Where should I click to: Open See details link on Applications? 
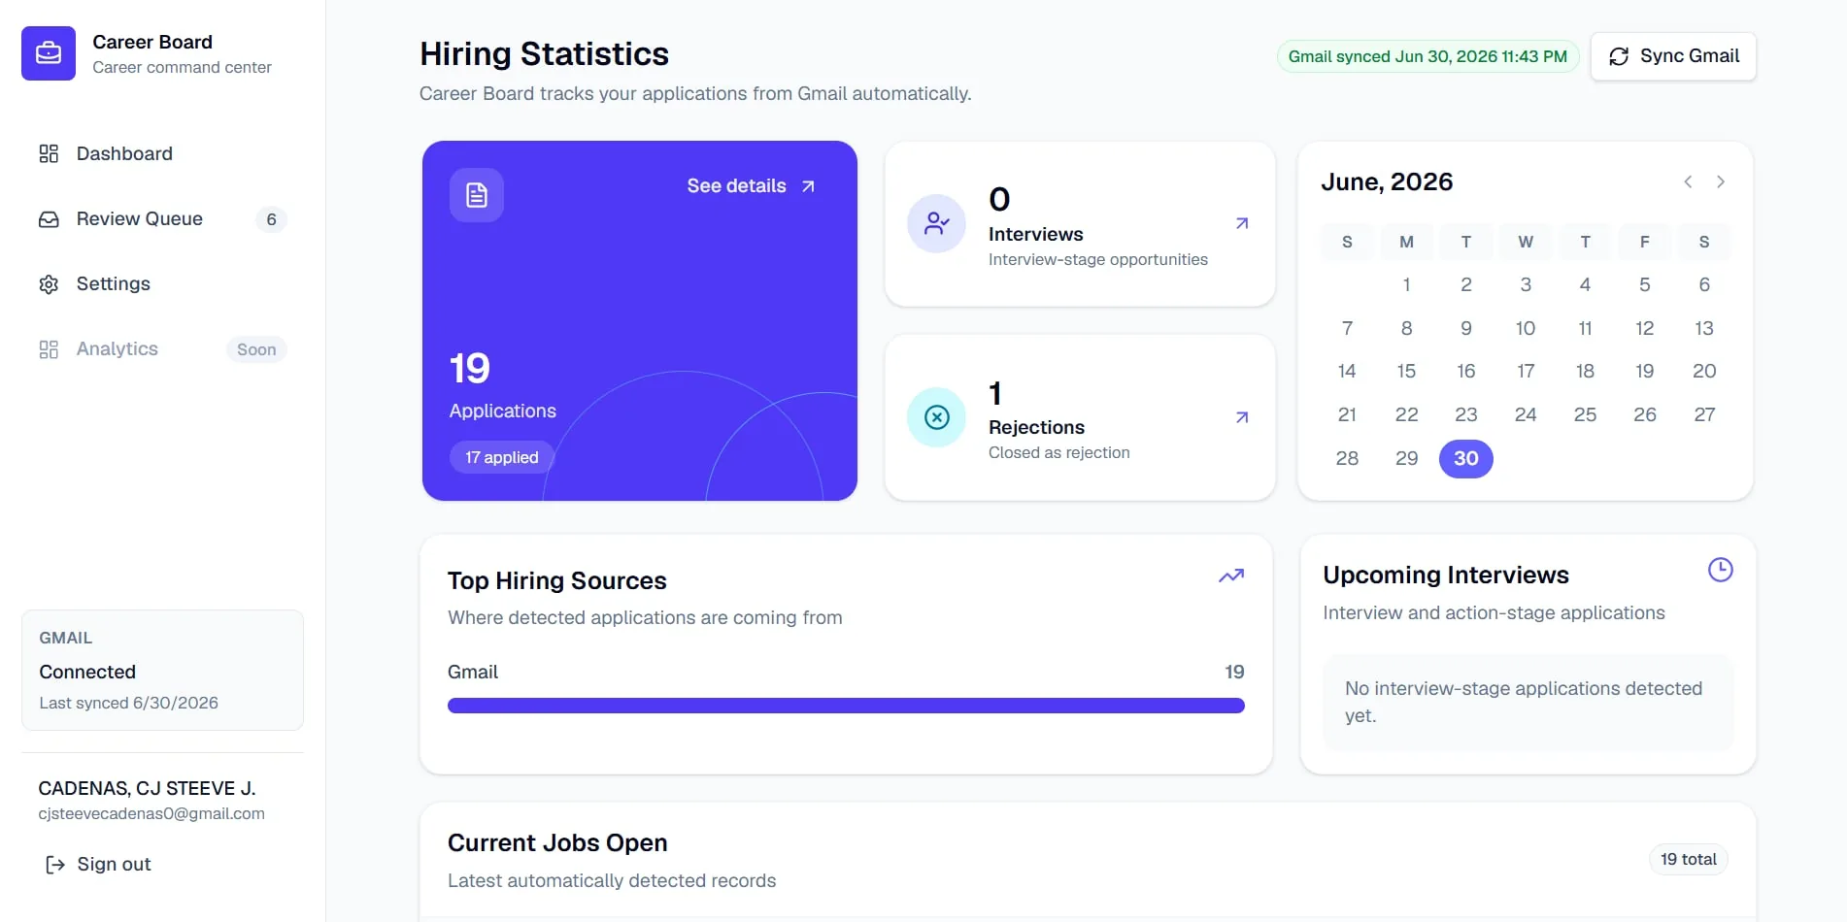coord(751,186)
